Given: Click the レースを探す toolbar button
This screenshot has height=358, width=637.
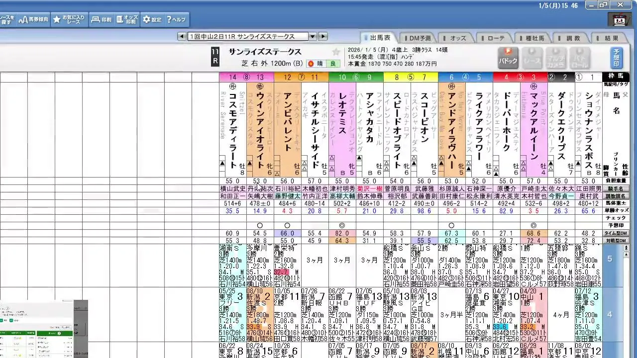Looking at the screenshot, I should pos(7,19).
